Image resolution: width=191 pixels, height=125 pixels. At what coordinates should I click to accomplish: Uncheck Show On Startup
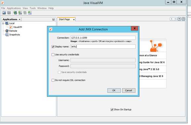click(x=112, y=109)
